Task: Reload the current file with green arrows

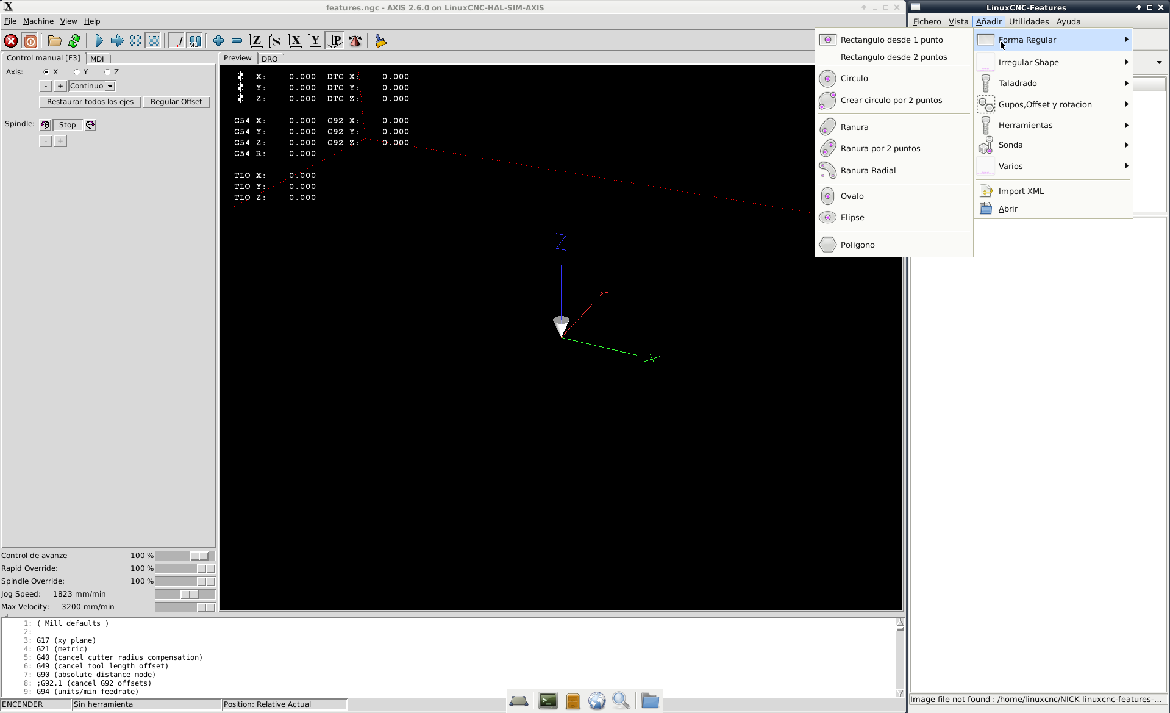Action: (74, 41)
